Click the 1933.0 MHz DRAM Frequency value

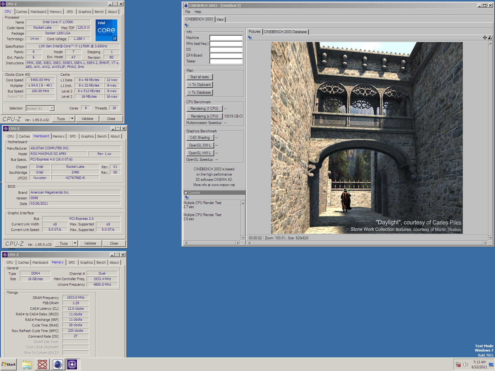(75, 297)
